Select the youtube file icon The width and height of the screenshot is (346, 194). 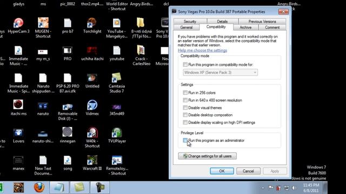point(117,51)
